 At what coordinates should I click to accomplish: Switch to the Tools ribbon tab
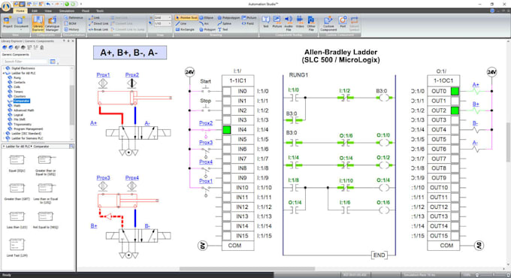pos(100,11)
